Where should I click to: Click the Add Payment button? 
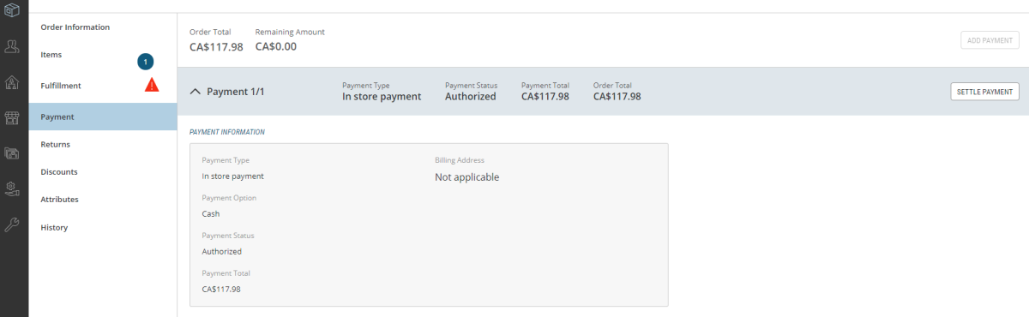tap(990, 40)
